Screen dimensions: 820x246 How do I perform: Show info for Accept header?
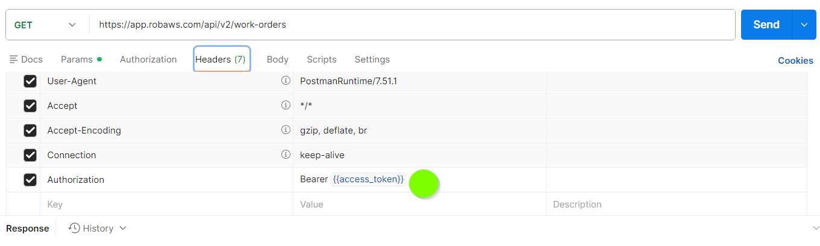click(286, 105)
